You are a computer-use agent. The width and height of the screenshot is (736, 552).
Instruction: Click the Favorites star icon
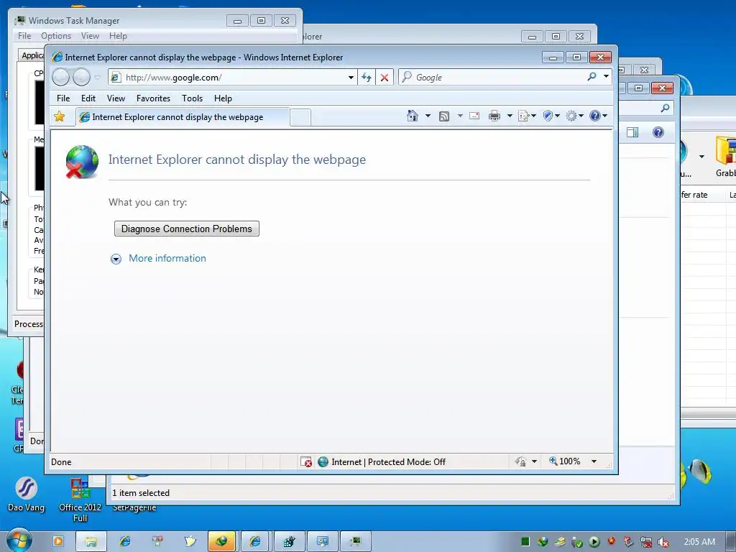(x=60, y=116)
